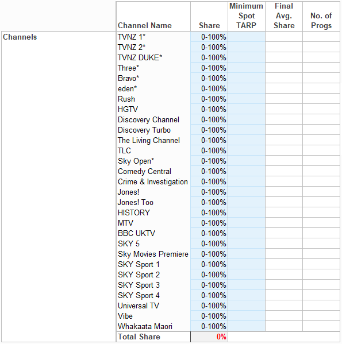The width and height of the screenshot is (342, 344).
Task: Click the Share field for Whakaata Maori
Action: pos(209,326)
